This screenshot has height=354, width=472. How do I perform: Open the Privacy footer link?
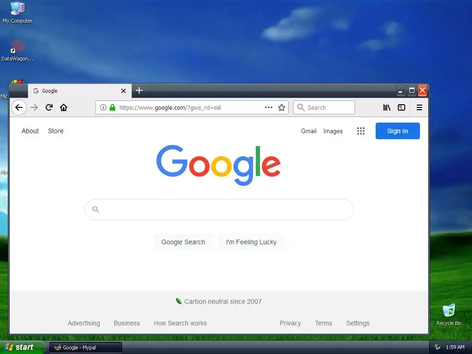click(290, 323)
